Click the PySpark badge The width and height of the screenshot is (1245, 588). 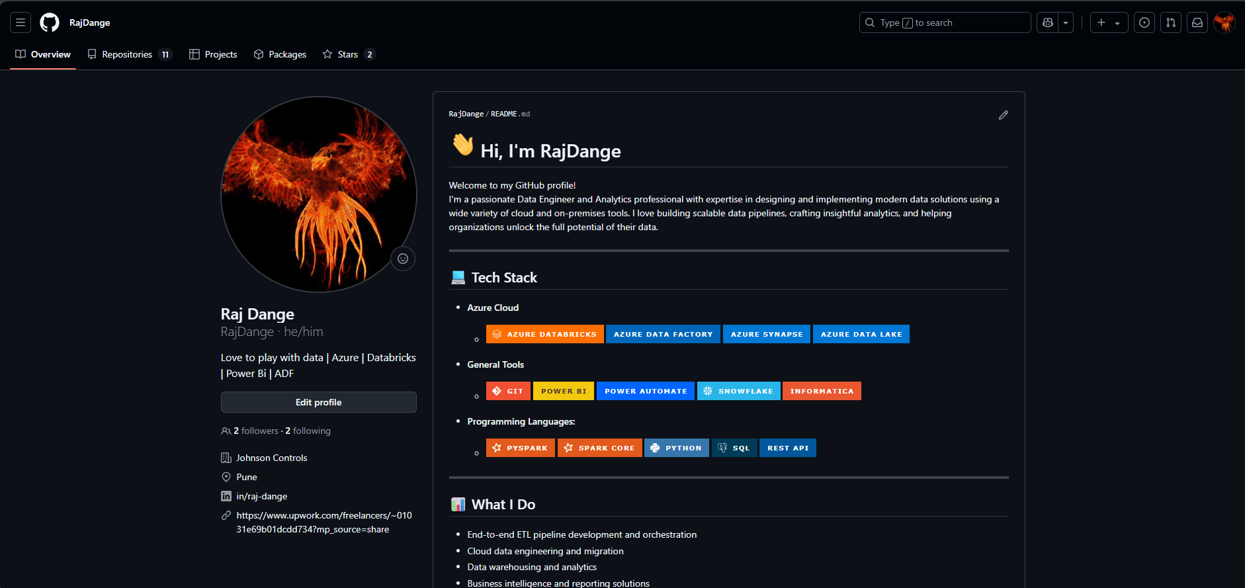[521, 448]
